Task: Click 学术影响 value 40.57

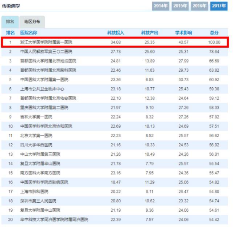Action: 184,43
